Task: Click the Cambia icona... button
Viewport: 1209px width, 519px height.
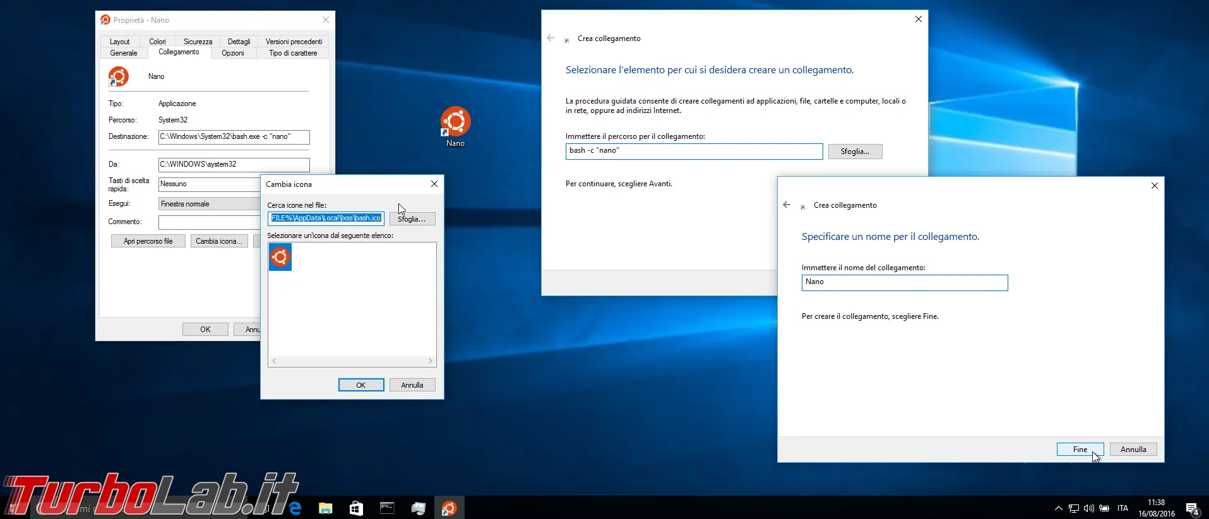Action: point(218,241)
